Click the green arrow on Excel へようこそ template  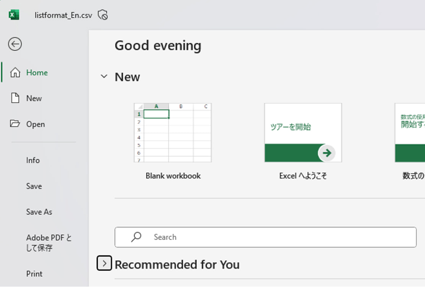(x=327, y=153)
